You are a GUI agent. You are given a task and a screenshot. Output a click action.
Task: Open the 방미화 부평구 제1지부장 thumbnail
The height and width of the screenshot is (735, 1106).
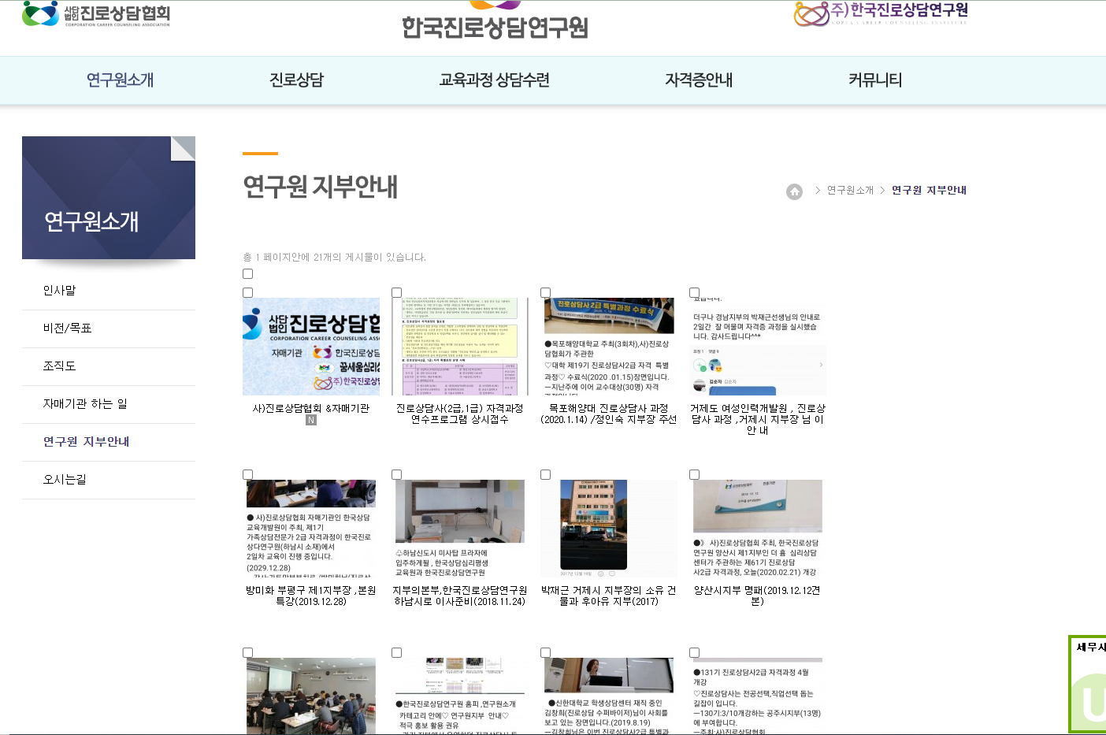311,529
